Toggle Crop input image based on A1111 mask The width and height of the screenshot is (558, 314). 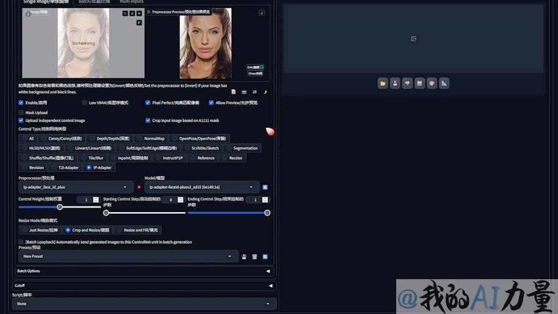coord(148,120)
